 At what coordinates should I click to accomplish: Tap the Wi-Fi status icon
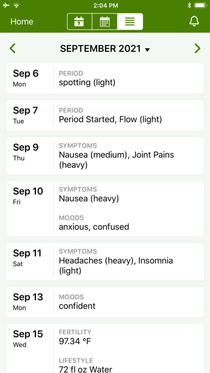point(17,5)
